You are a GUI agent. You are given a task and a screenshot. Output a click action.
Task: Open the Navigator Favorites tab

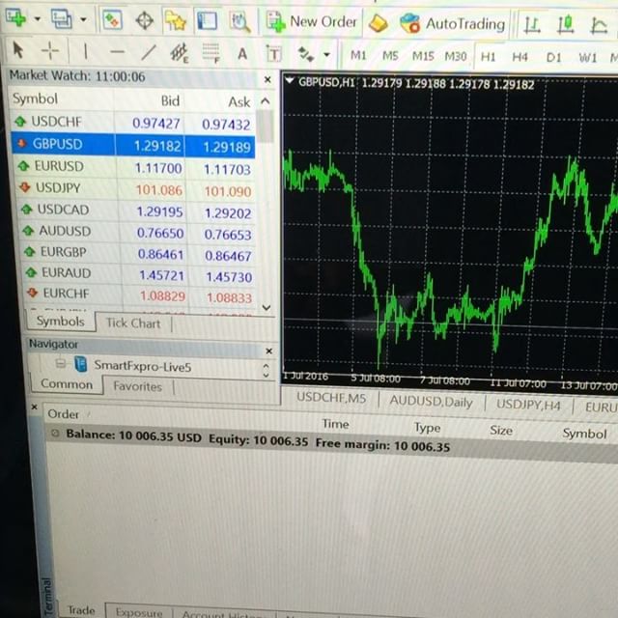(137, 386)
